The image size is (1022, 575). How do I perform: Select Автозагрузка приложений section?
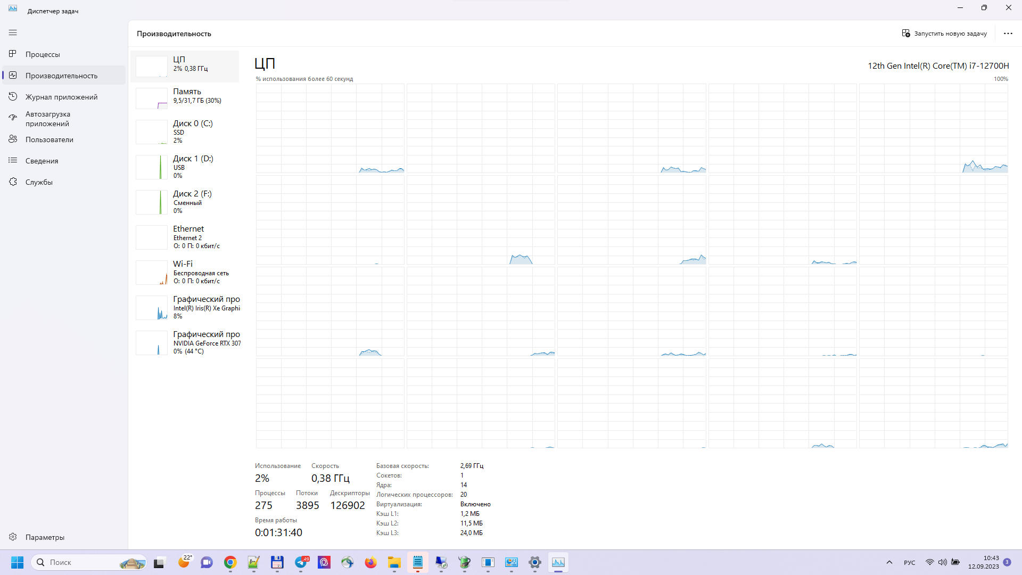pos(63,118)
